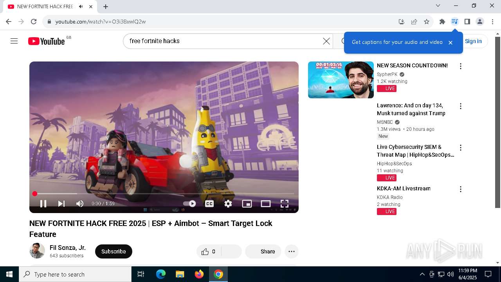This screenshot has height=282, width=501.
Task: Click the taskbar search box
Action: click(75, 274)
